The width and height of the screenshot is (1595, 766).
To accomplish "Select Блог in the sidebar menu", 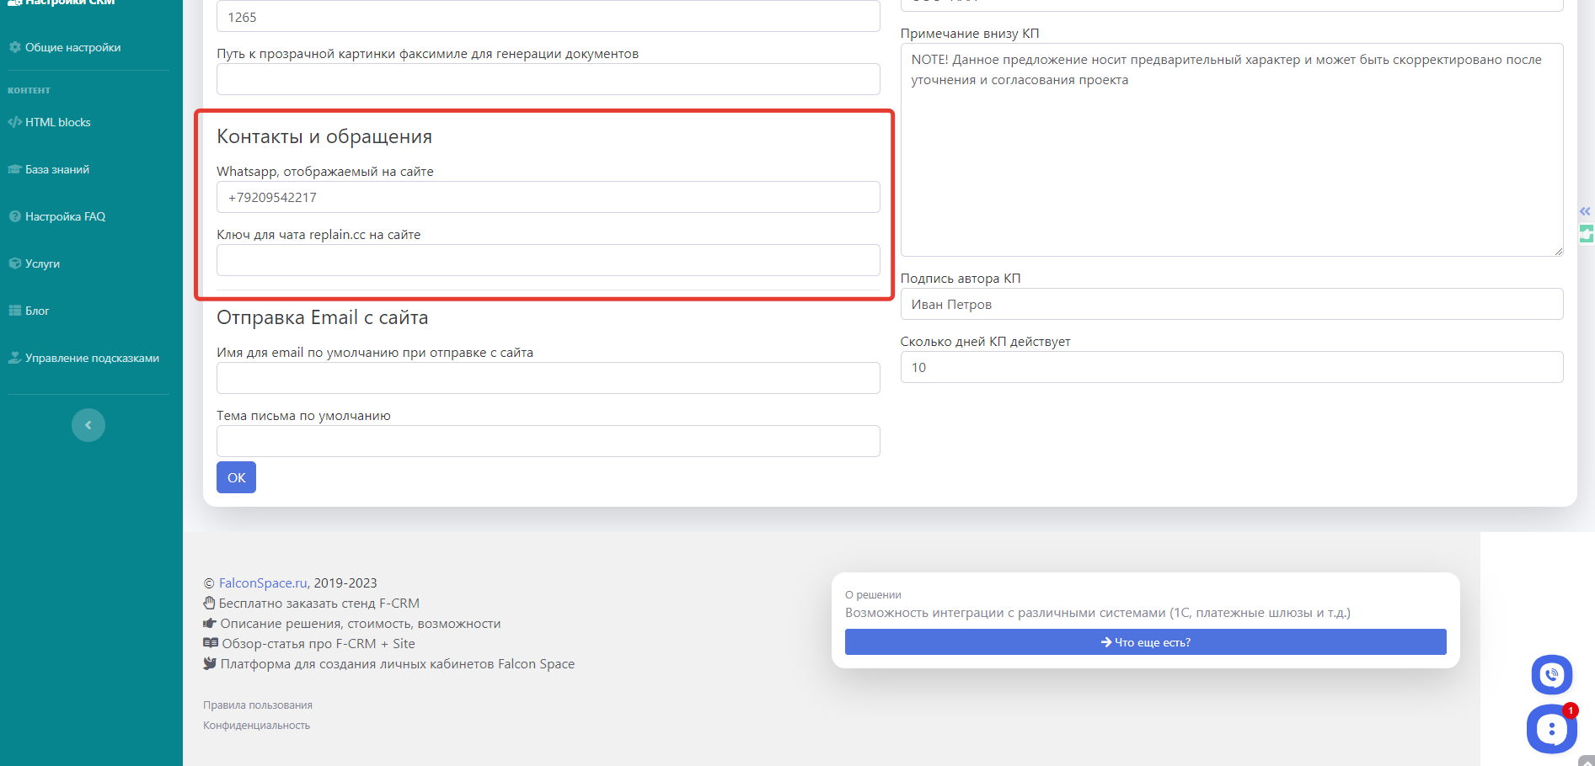I will tap(37, 311).
